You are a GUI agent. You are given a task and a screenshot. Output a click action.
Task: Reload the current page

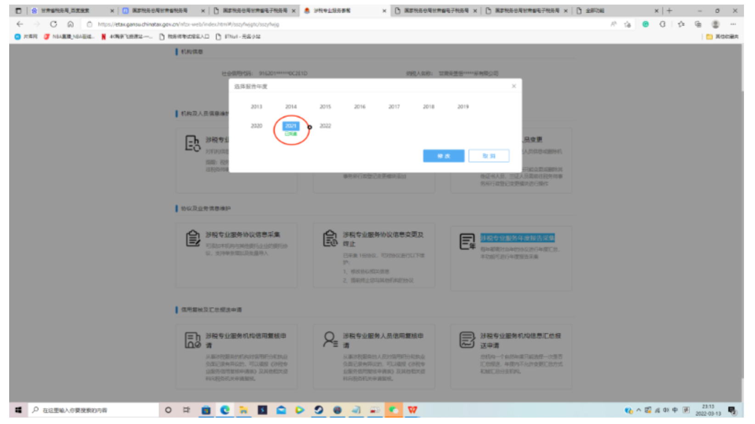[x=54, y=24]
